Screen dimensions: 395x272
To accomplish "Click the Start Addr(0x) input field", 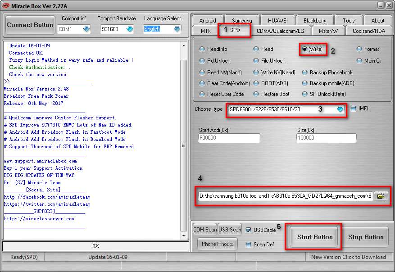I will click(229, 138).
